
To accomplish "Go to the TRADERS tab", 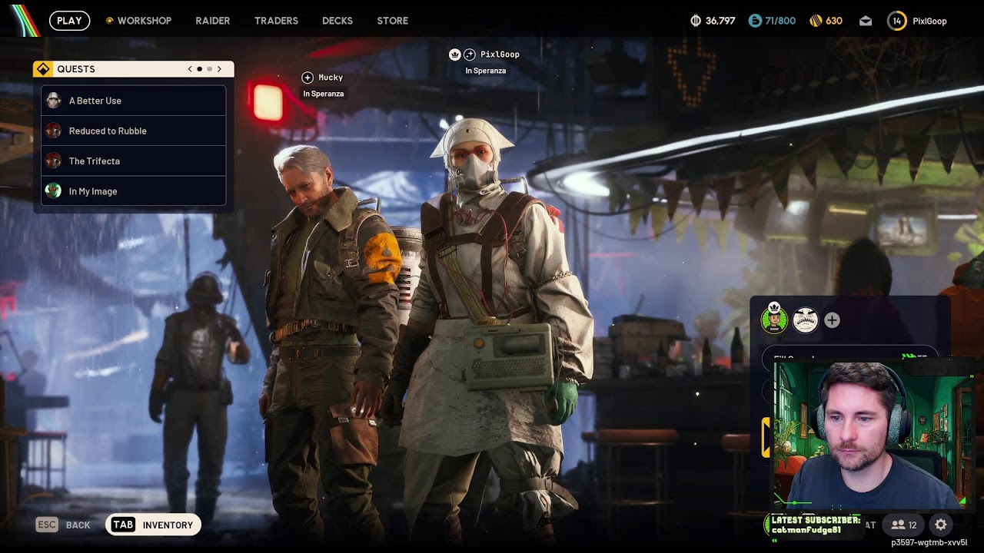I will (x=276, y=21).
